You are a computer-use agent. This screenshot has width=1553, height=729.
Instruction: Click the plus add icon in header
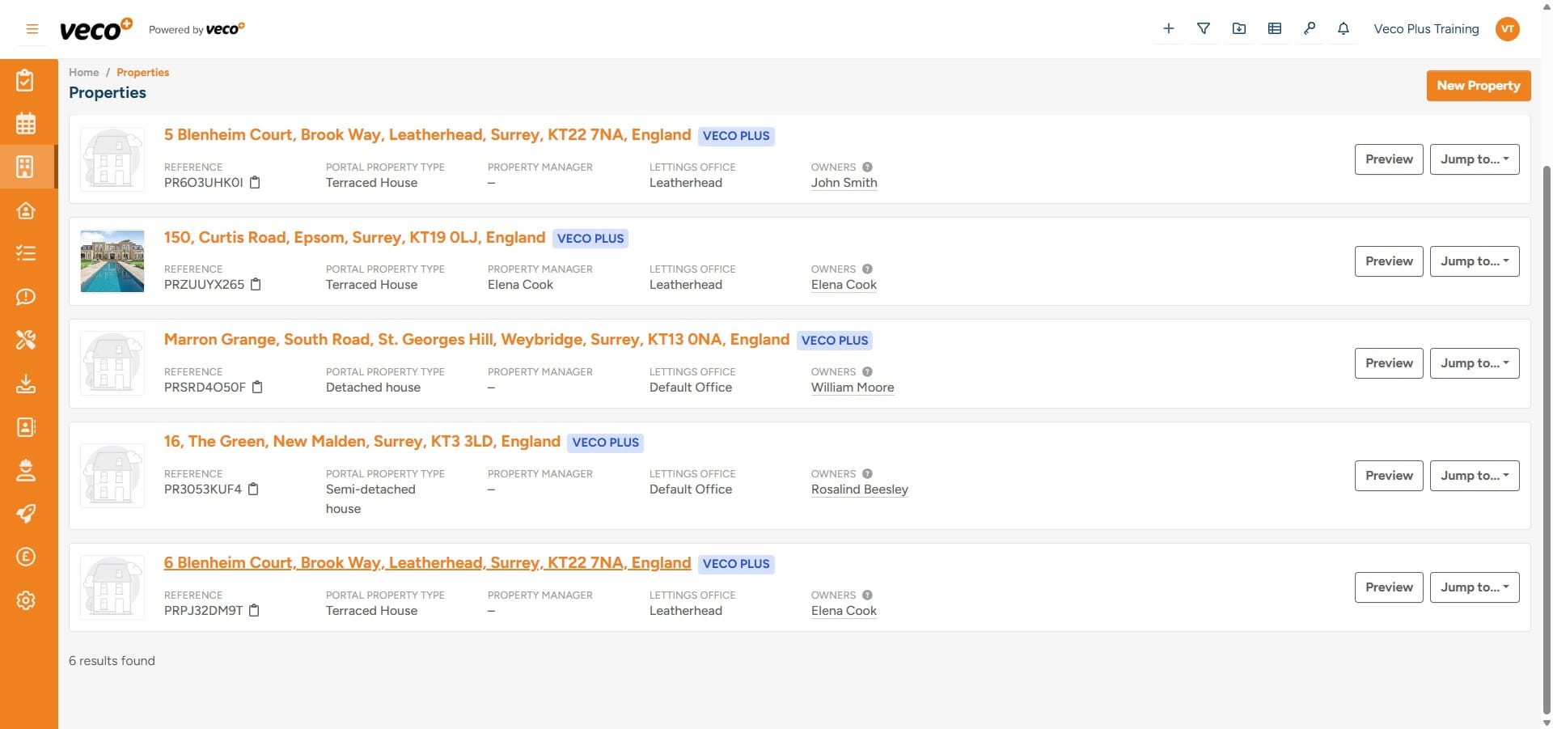tap(1168, 29)
